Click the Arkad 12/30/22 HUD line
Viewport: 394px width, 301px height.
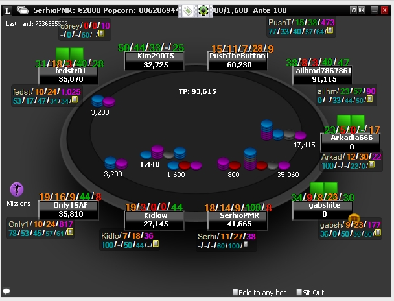pos(351,156)
